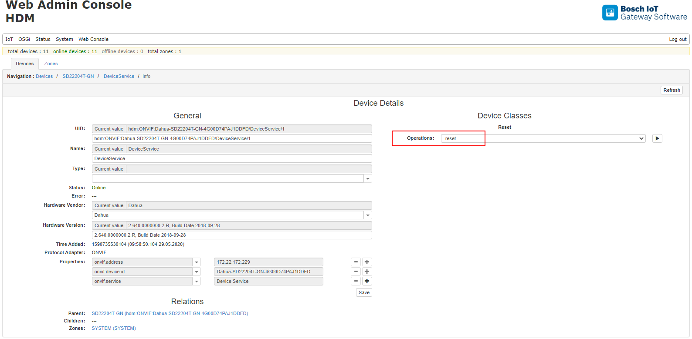Open the onvif.address property key dropdown
The width and height of the screenshot is (692, 339).
point(197,262)
